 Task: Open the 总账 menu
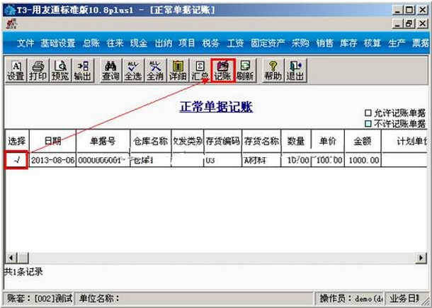[91, 43]
